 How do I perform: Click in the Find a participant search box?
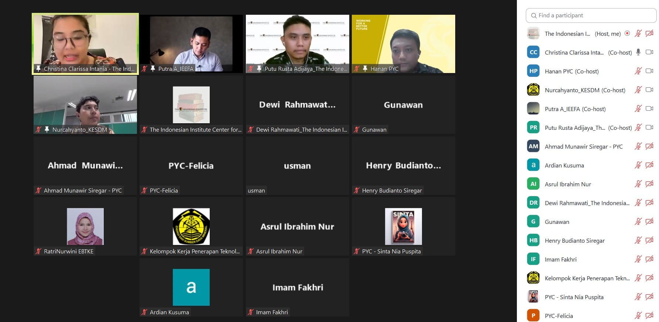[x=591, y=15]
